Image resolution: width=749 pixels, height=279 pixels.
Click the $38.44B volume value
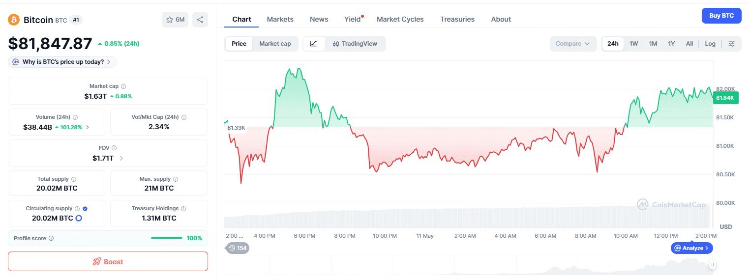coord(37,127)
